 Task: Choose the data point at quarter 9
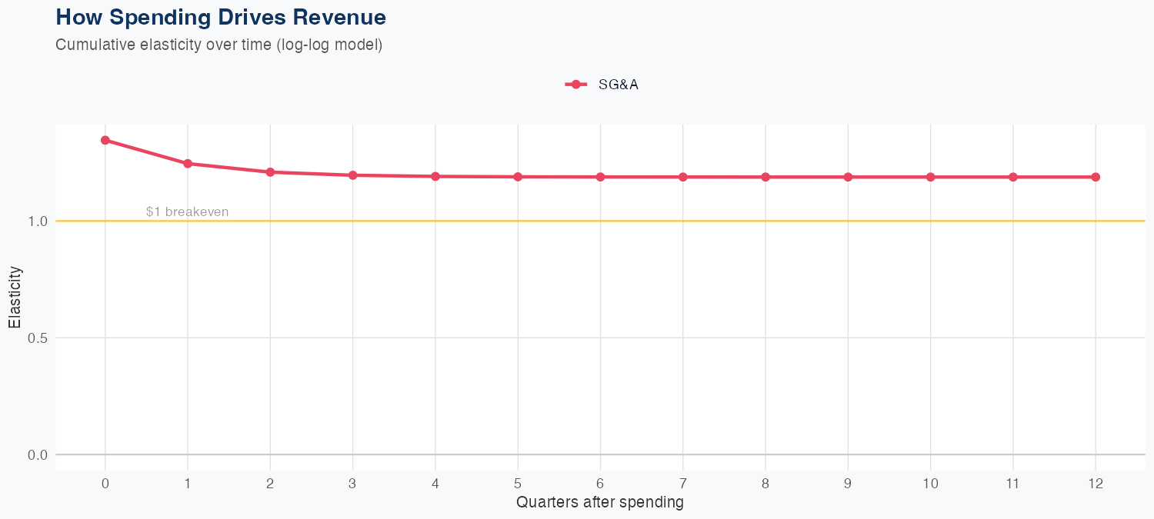click(848, 177)
